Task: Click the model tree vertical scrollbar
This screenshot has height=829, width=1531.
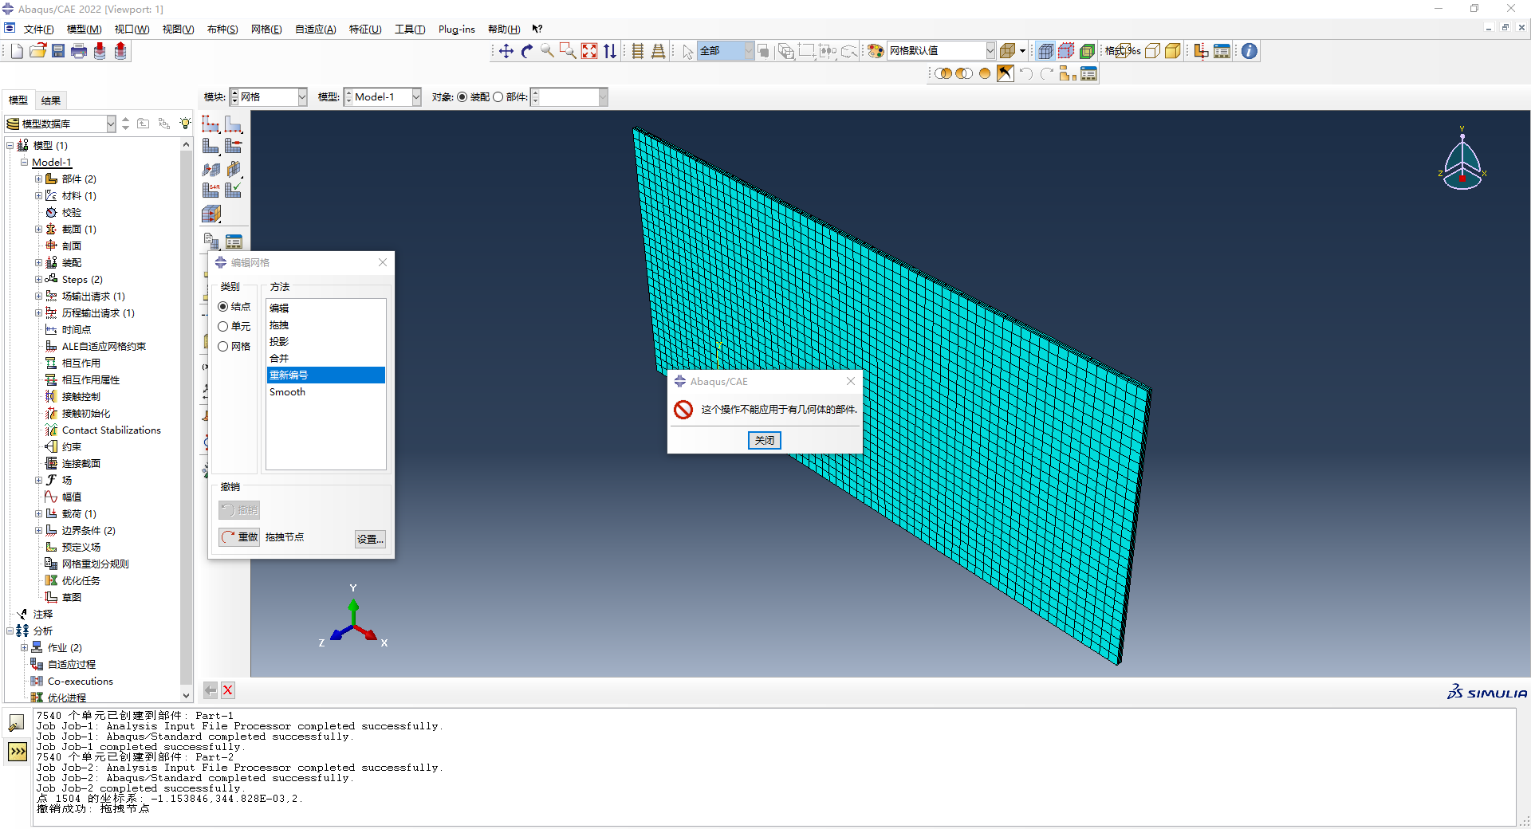Action: coord(186,419)
